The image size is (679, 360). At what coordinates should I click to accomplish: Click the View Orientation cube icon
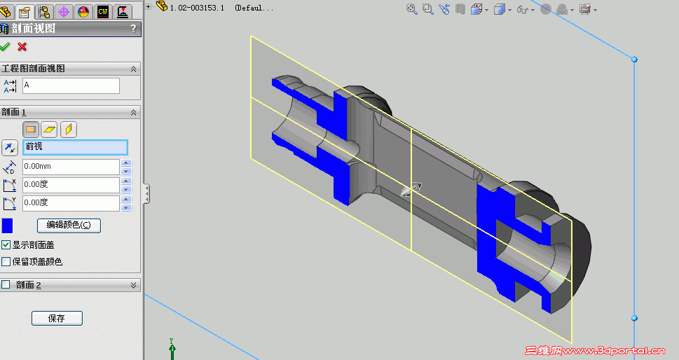click(x=476, y=9)
